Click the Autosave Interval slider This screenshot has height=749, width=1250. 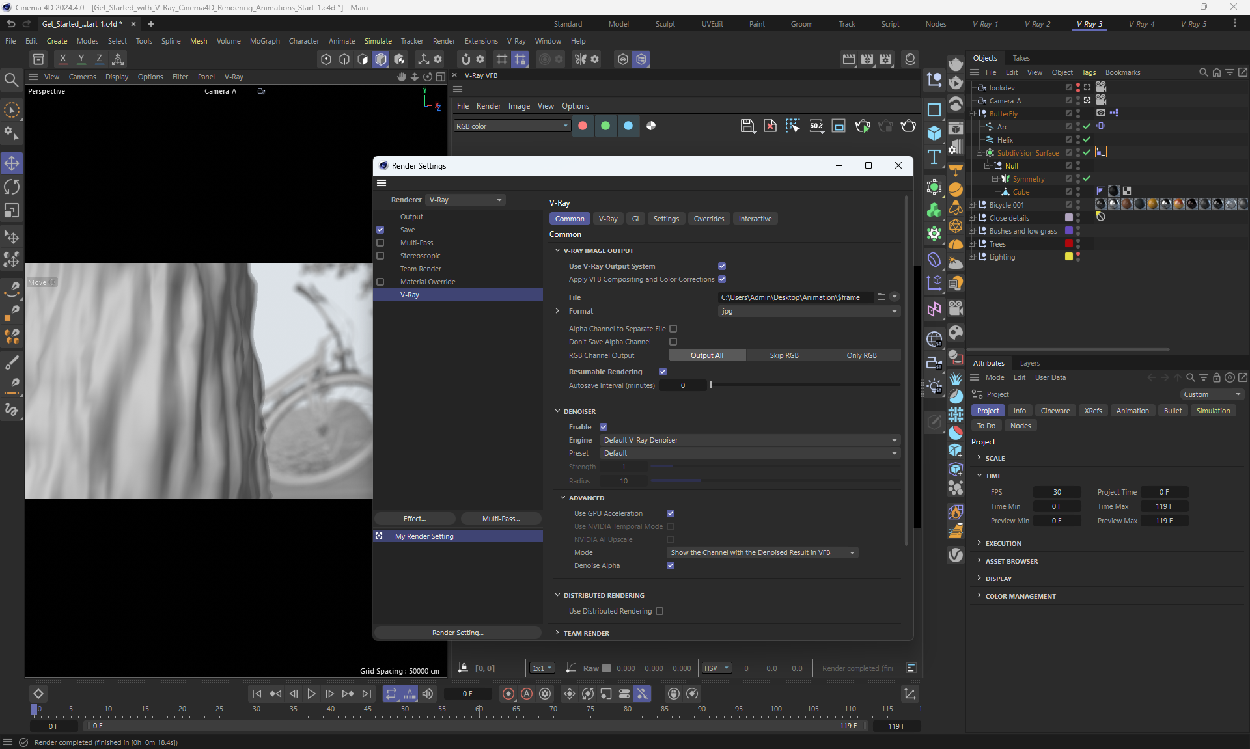click(805, 385)
